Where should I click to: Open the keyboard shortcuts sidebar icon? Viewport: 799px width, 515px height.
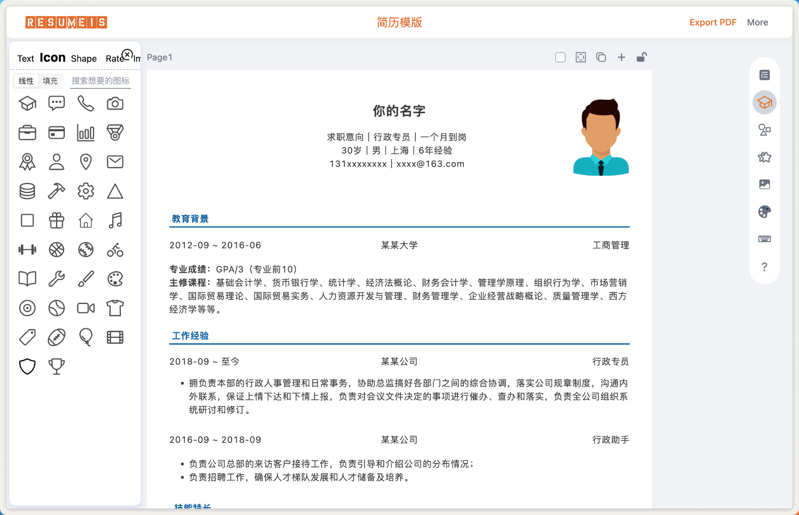tap(764, 239)
